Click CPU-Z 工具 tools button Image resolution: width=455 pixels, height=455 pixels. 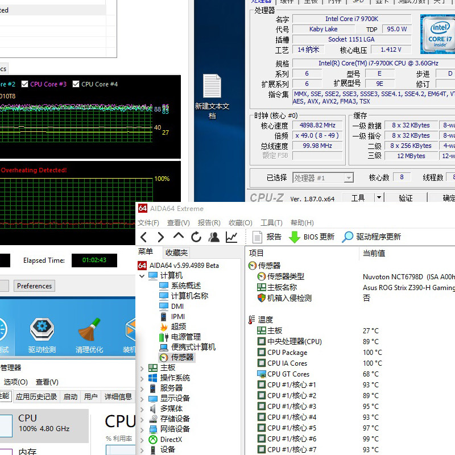point(358,198)
